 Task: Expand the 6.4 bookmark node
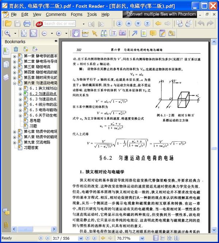click(20, 105)
